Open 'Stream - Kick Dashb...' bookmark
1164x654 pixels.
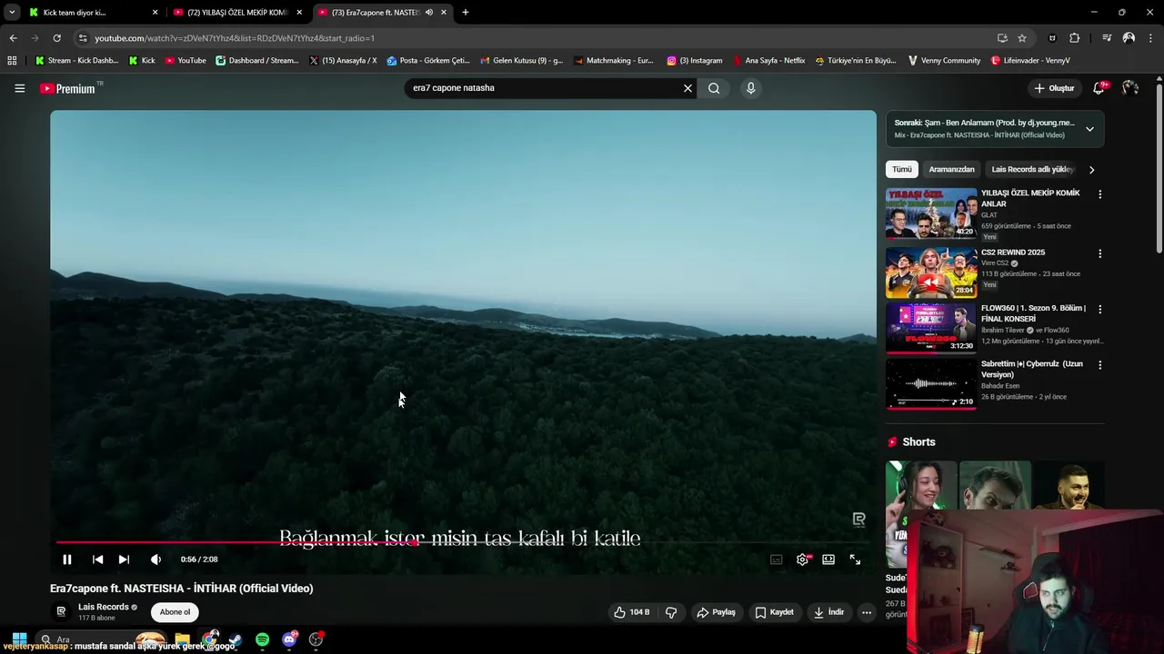[x=76, y=61]
